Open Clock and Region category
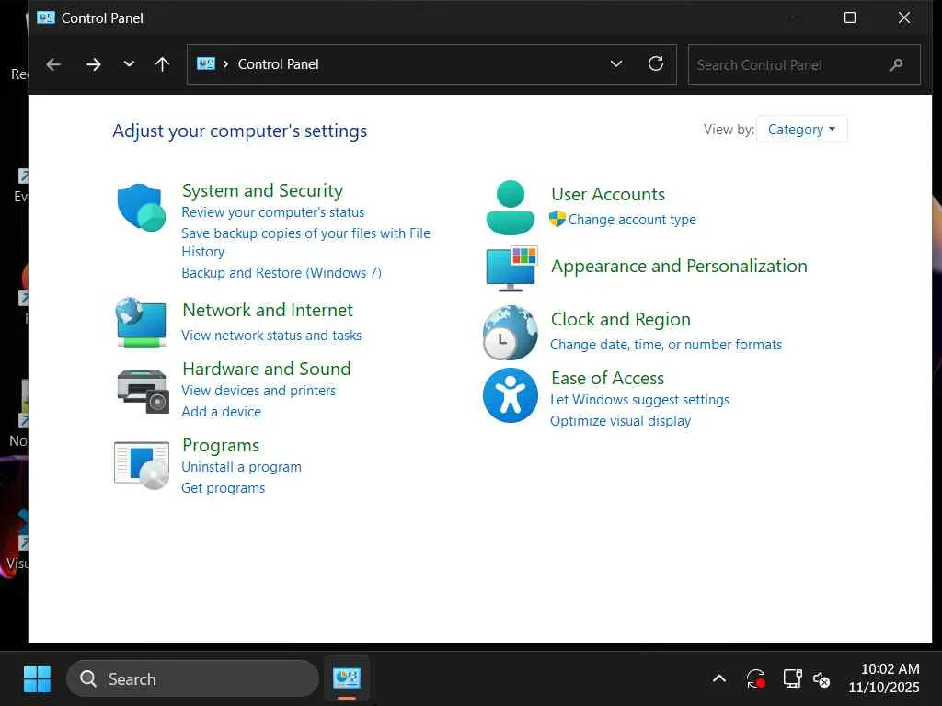 (x=621, y=319)
